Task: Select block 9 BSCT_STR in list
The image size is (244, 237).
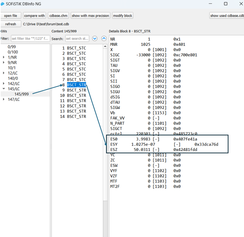Action: 76,90
